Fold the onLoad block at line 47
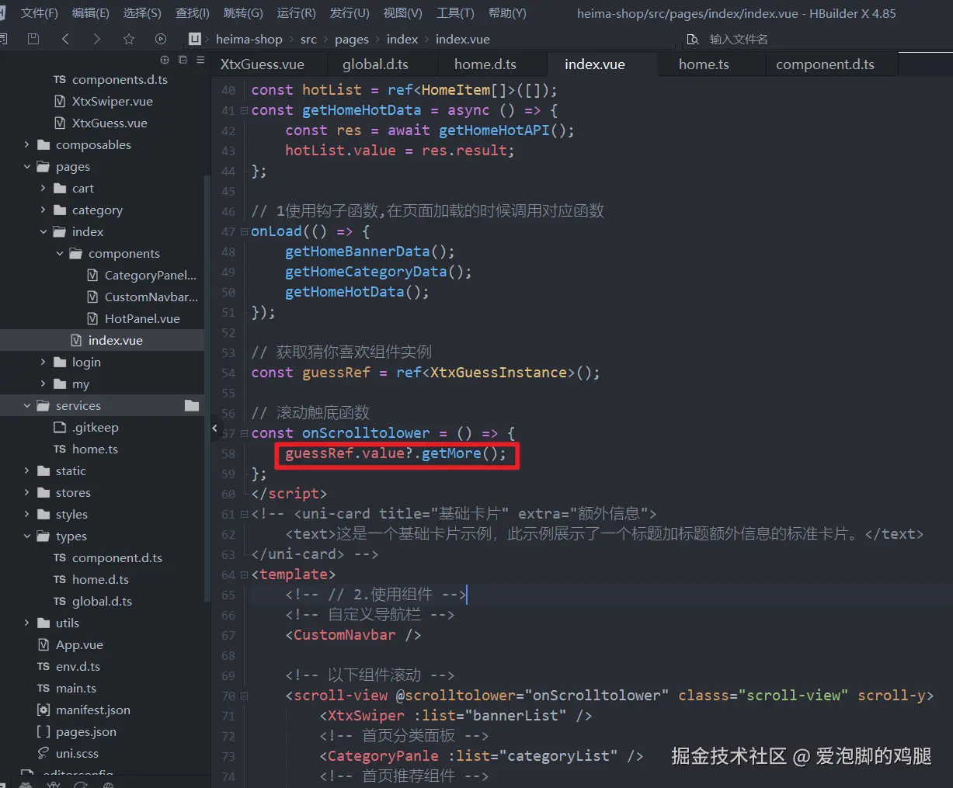The height and width of the screenshot is (788, 953). [244, 231]
